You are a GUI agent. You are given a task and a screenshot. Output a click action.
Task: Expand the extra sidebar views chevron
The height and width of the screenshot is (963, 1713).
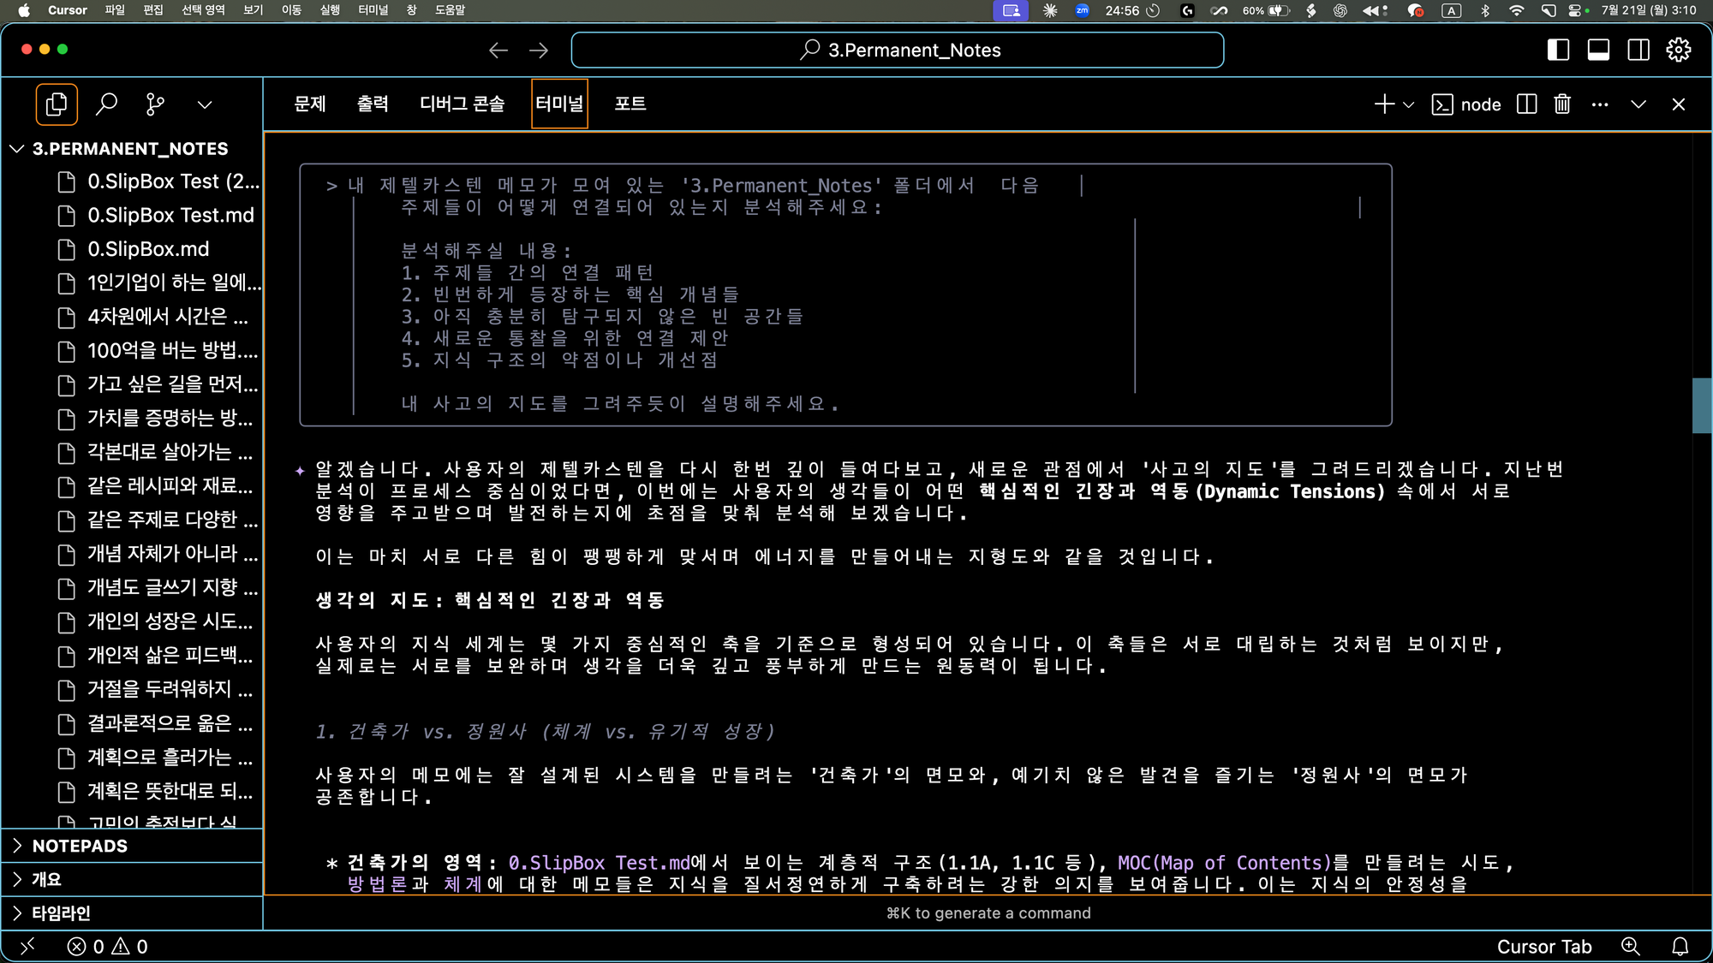click(204, 104)
